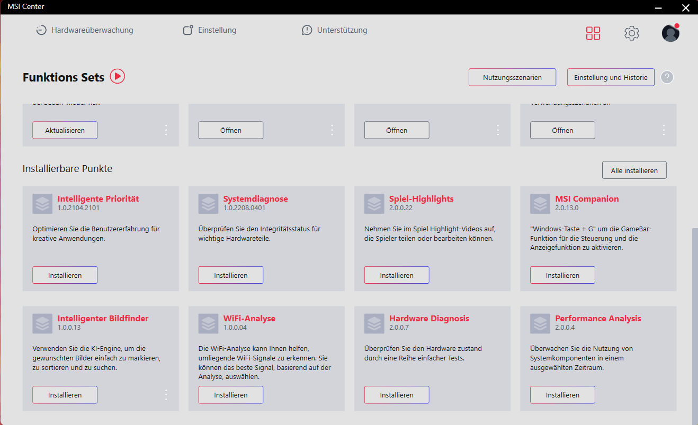Install WiFi-Analyse
The image size is (698, 425).
[x=230, y=395]
